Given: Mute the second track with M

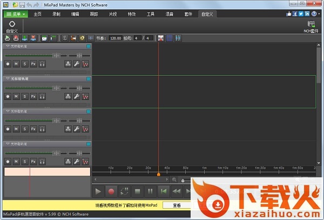Looking at the screenshot, I should pyautogui.click(x=16, y=97).
